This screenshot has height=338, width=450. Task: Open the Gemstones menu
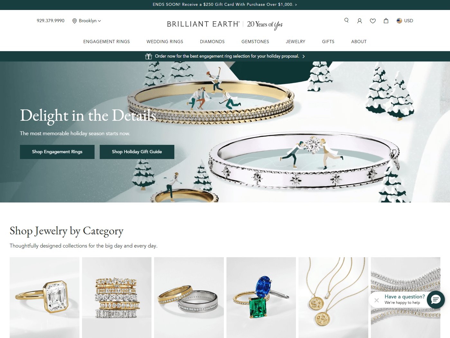255,42
